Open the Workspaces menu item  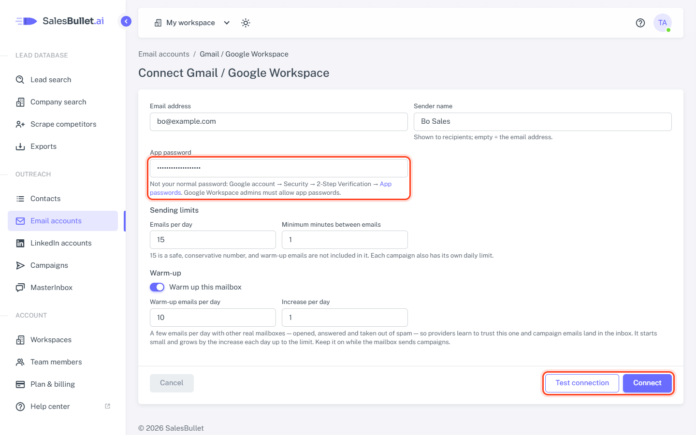coord(63,340)
